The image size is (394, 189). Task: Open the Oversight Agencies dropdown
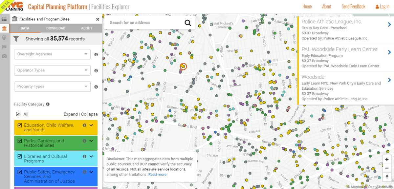tap(53, 54)
